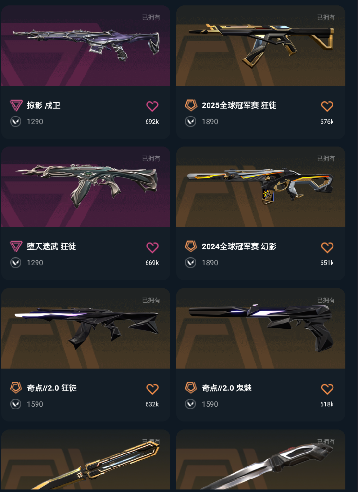Tap heart icon on 奇点//2.0 狂徒
The height and width of the screenshot is (492, 358).
(152, 389)
